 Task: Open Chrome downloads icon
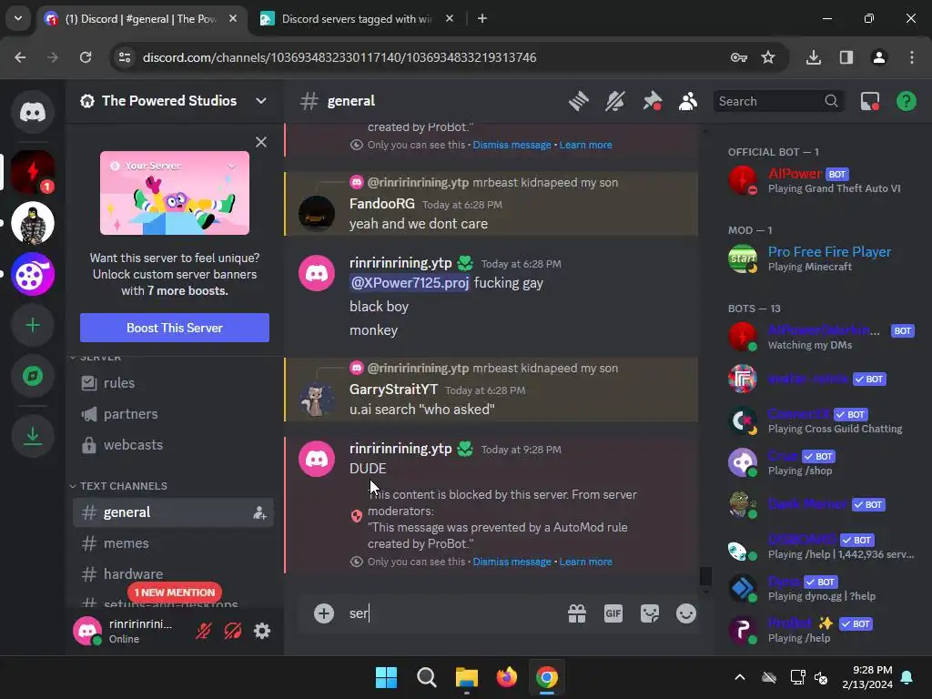(x=813, y=57)
